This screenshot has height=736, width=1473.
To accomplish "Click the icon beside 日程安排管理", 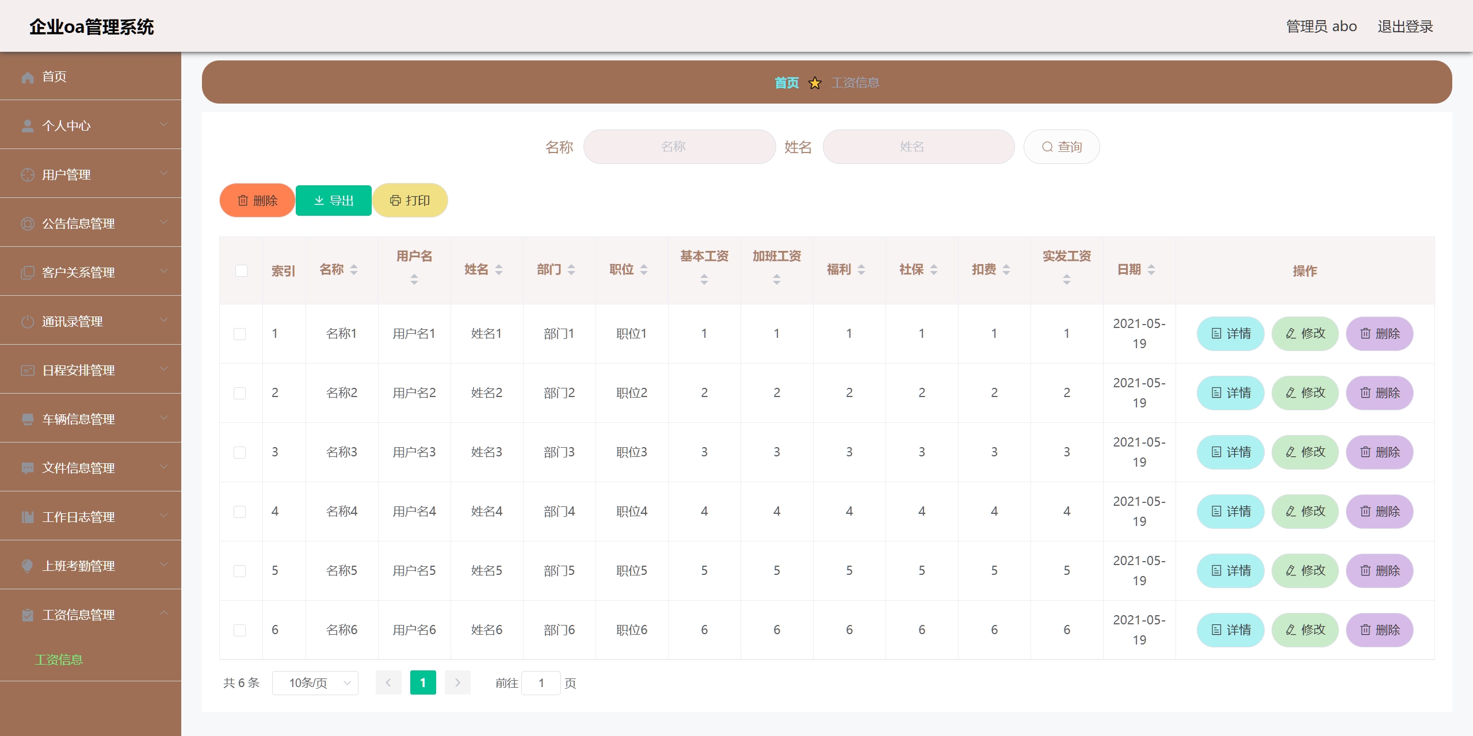I will [28, 371].
